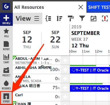
Task: Open the View star sidebar item
Action: click(6, 33)
